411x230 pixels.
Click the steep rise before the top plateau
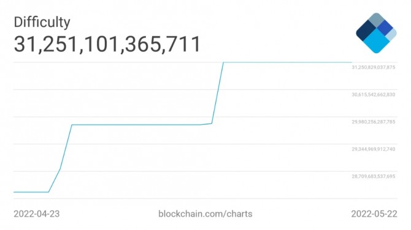pos(218,93)
